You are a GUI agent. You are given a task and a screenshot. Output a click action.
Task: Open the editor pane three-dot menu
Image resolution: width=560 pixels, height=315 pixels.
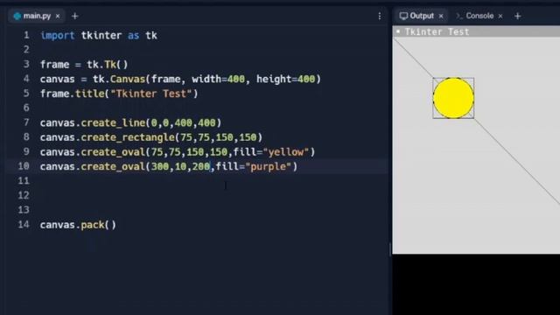379,16
